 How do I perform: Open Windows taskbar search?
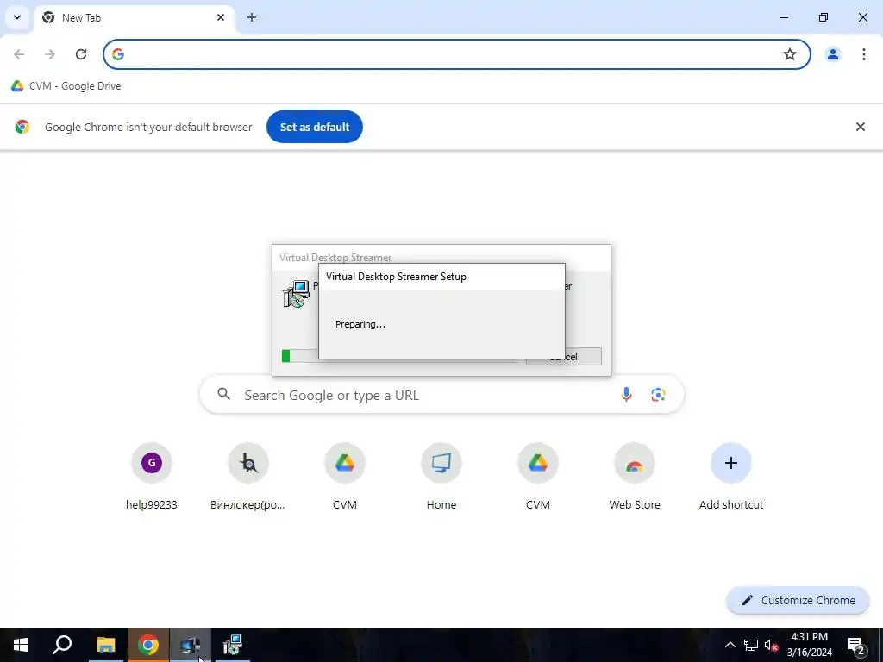(62, 645)
